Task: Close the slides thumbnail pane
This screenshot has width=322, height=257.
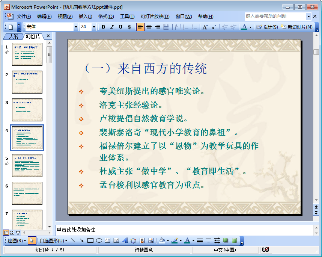Action: tap(48, 36)
